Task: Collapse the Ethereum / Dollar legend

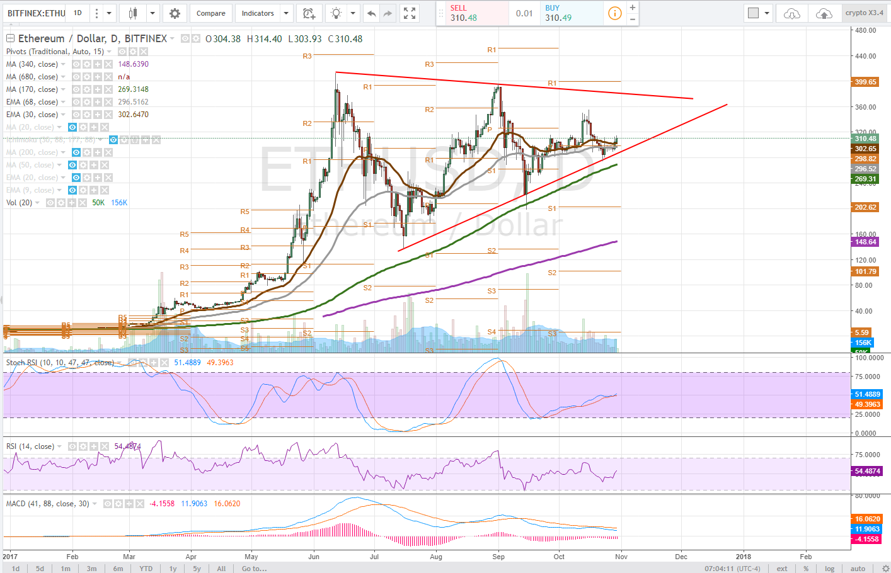Action: 10,38
